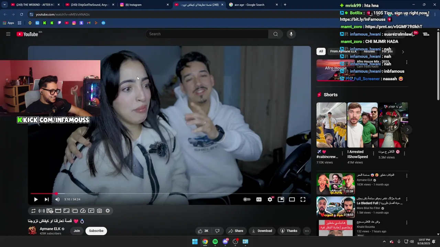Enable video loop in extension toolbar

tap(33, 211)
